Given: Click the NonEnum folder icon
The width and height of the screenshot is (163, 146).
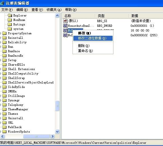Looking at the screenshot, I should tap(10, 20).
